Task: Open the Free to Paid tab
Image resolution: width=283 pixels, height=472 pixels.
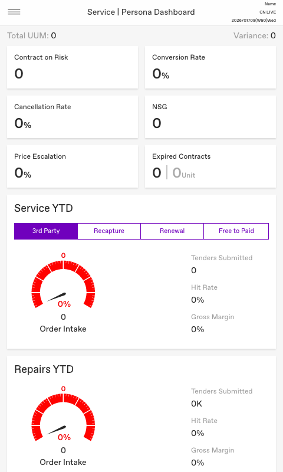Action: (236, 231)
